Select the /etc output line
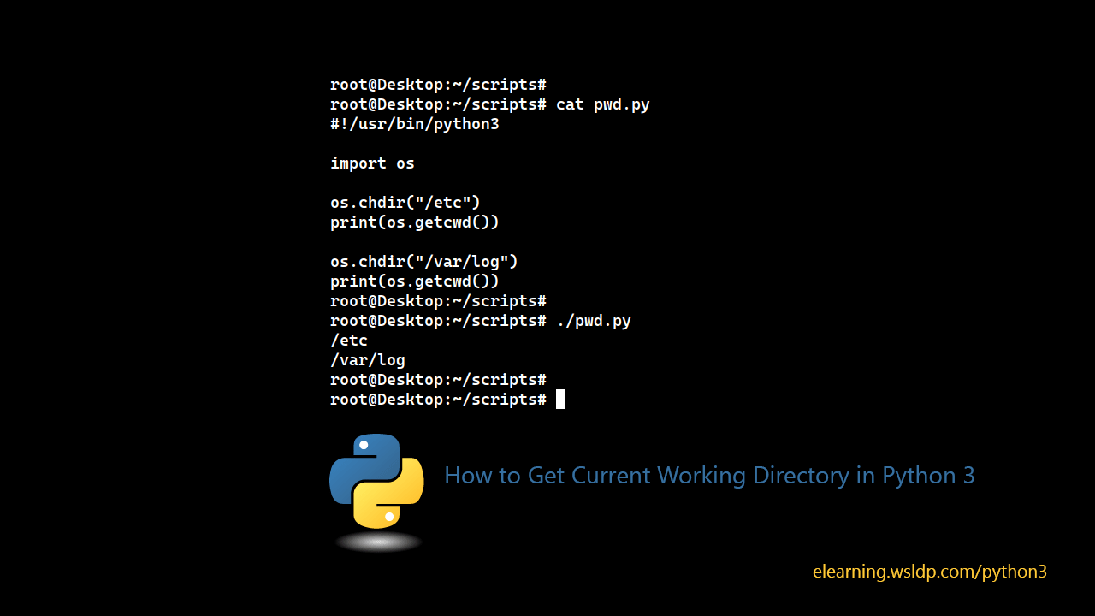Viewport: 1095px width, 616px height. coord(348,341)
